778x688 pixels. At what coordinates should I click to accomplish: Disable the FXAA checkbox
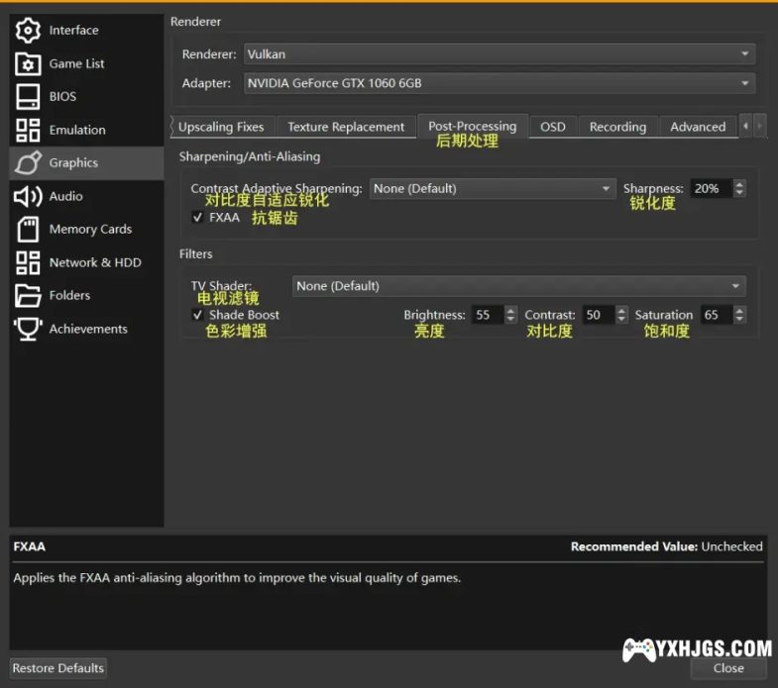(198, 217)
